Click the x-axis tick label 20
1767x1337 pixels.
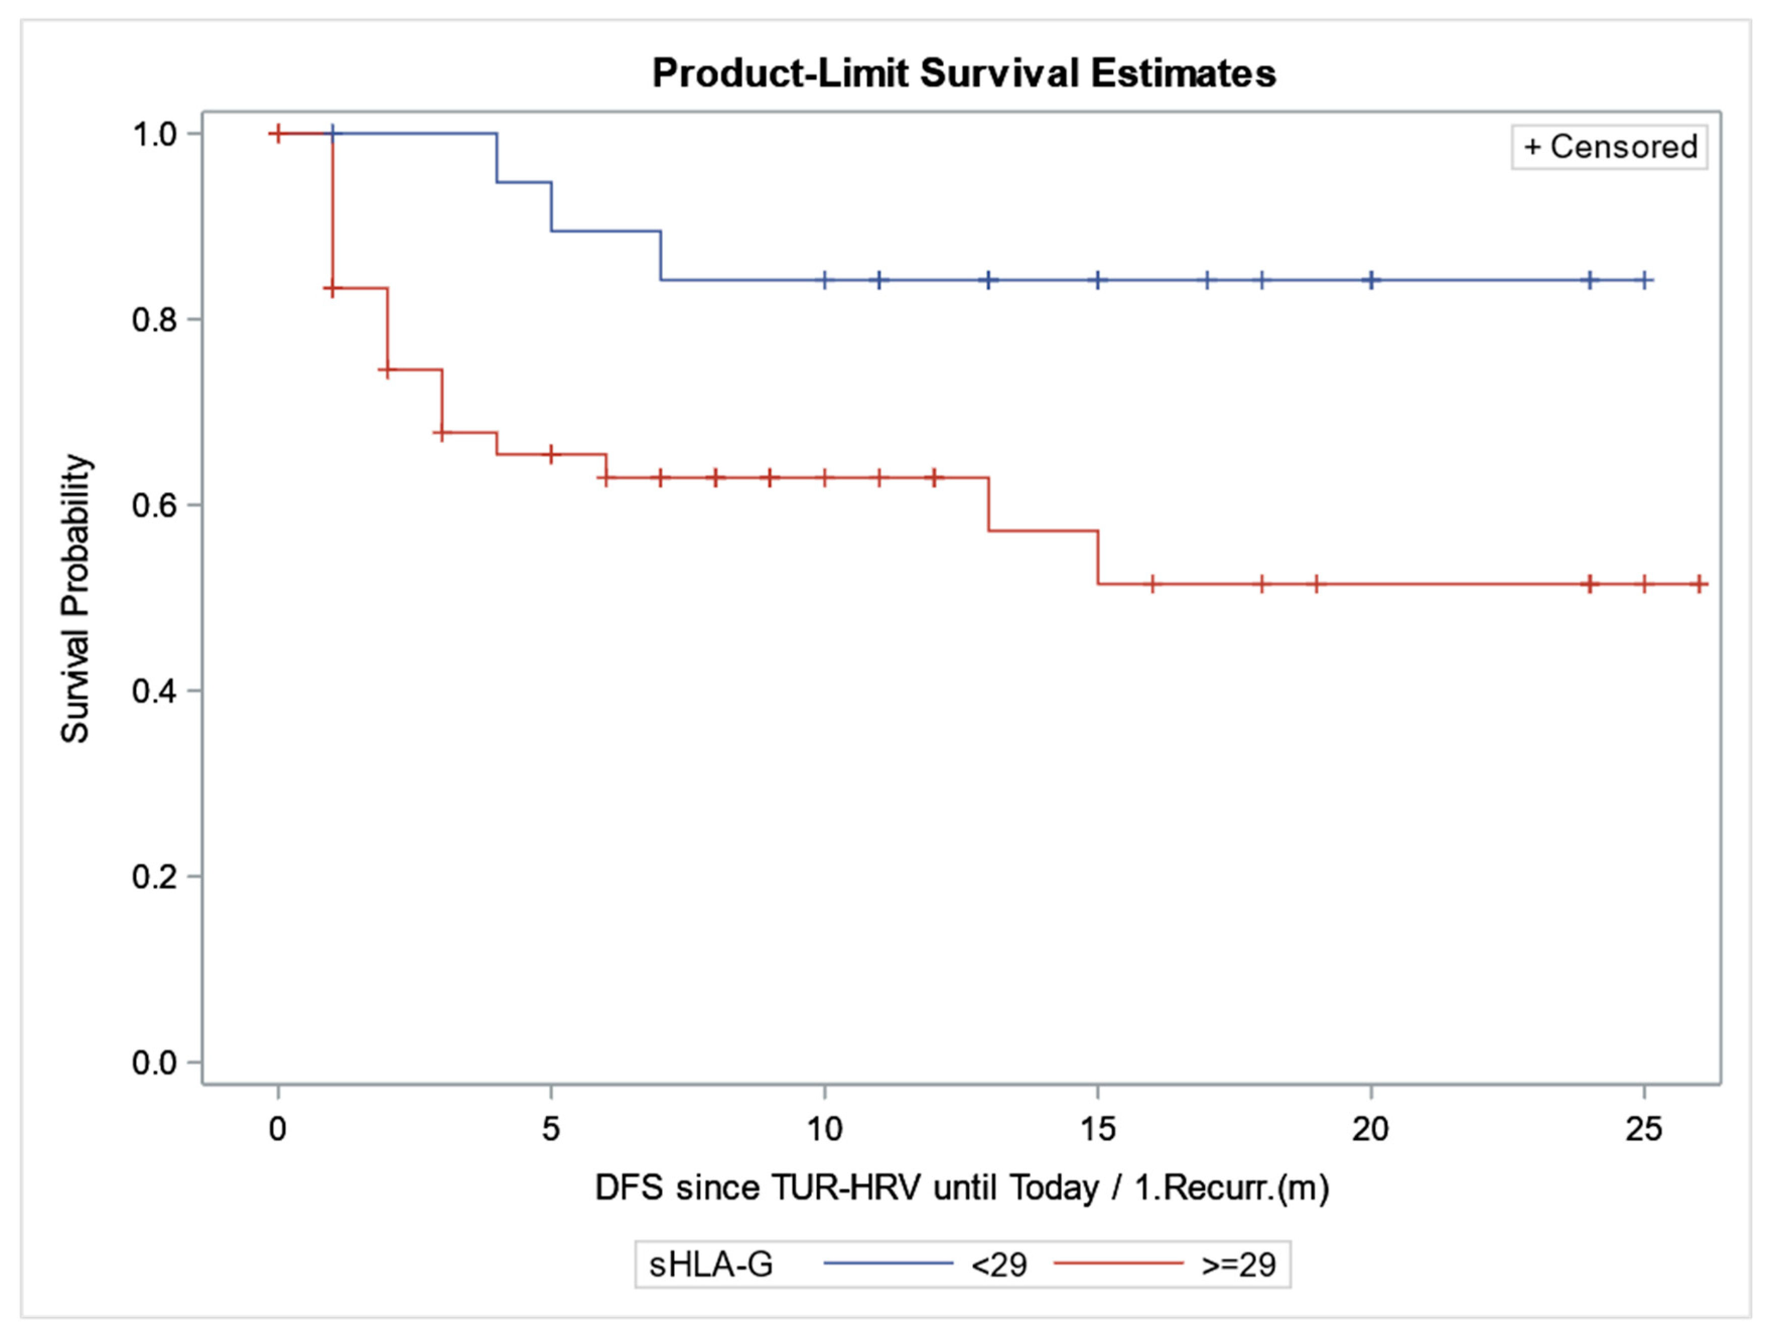[x=1371, y=1130]
